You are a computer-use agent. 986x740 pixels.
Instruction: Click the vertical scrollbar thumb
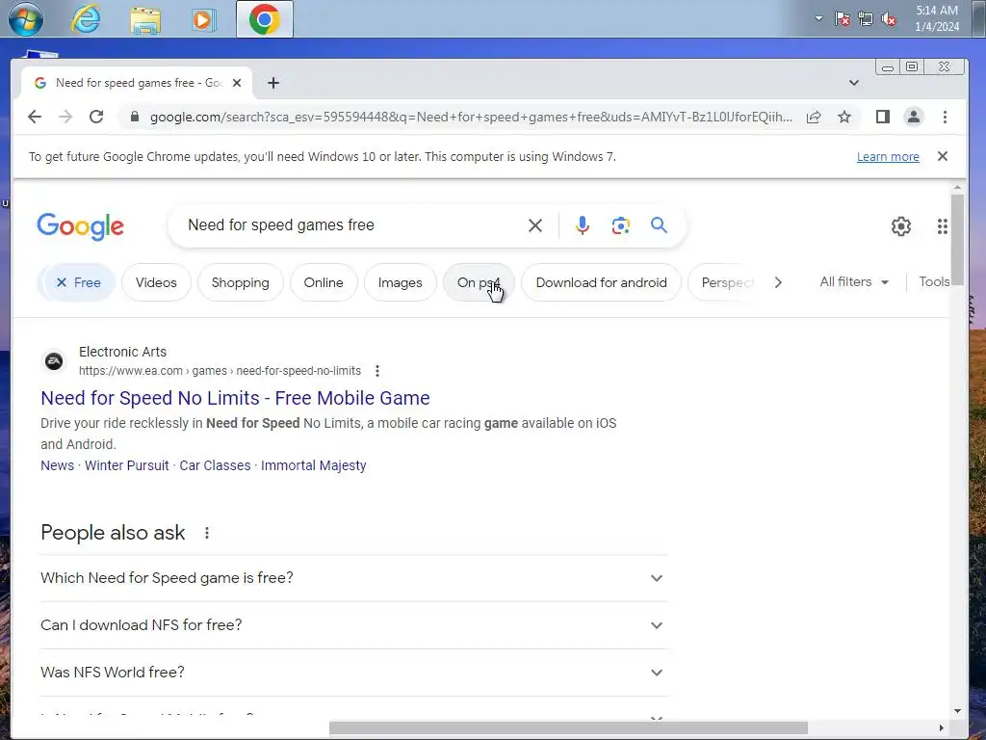click(957, 240)
